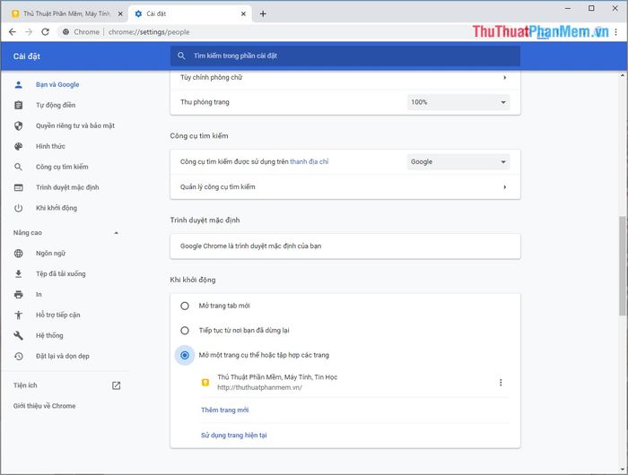Select Mở một trang cụ thể radio option
The width and height of the screenshot is (628, 475).
185,355
